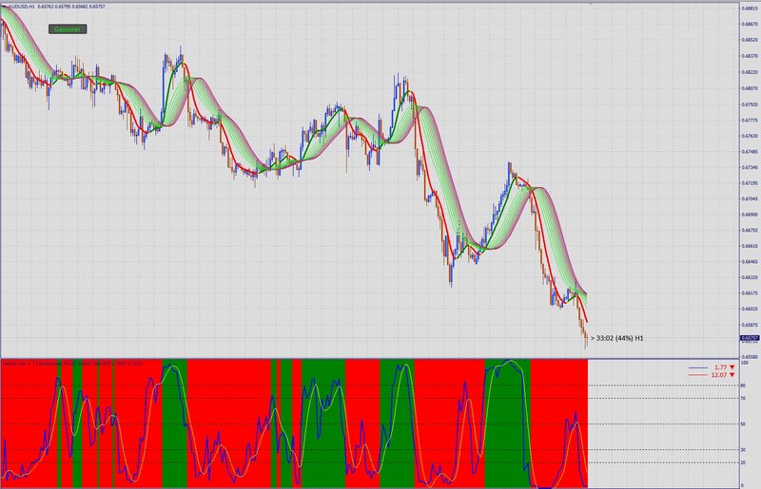Click the orange line value 12.07
The width and height of the screenshot is (761, 489).
(719, 375)
